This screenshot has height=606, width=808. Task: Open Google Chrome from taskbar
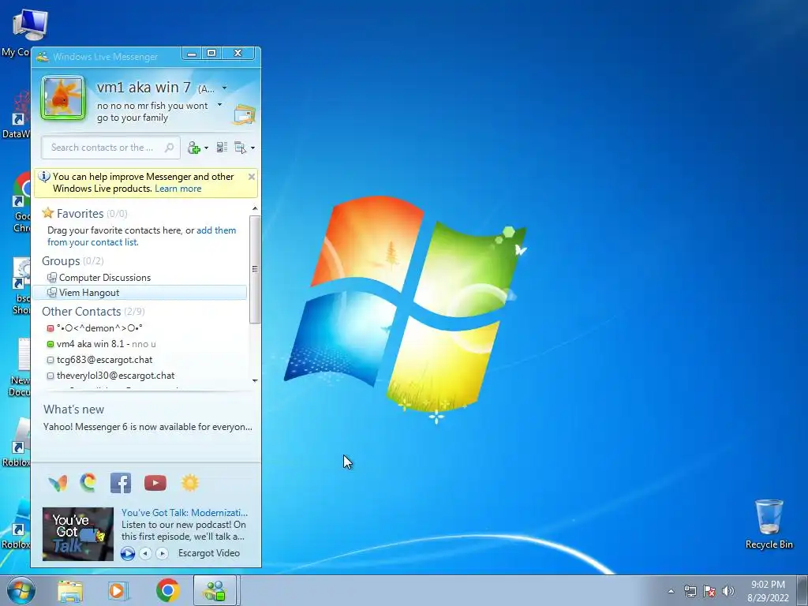click(x=168, y=590)
